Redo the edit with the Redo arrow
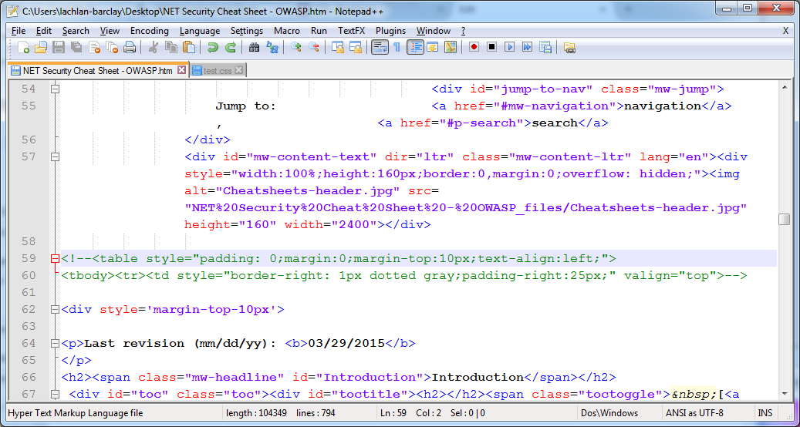The width and height of the screenshot is (800, 427). [x=230, y=47]
